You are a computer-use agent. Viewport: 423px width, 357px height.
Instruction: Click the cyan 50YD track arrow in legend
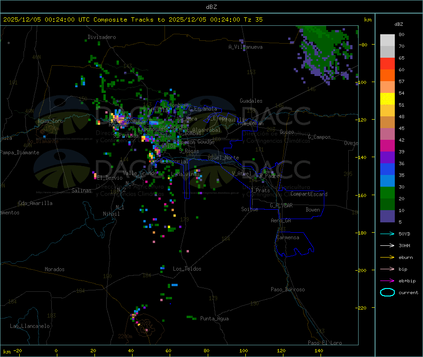387,234
